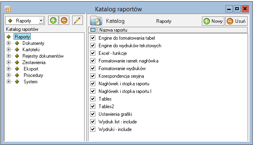Click the diamond icon next to Eksport

pyautogui.click(x=17, y=68)
